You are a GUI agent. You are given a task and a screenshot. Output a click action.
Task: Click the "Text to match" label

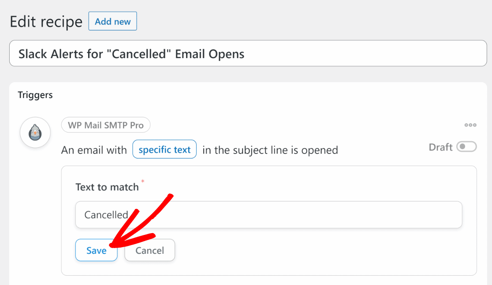coord(107,187)
